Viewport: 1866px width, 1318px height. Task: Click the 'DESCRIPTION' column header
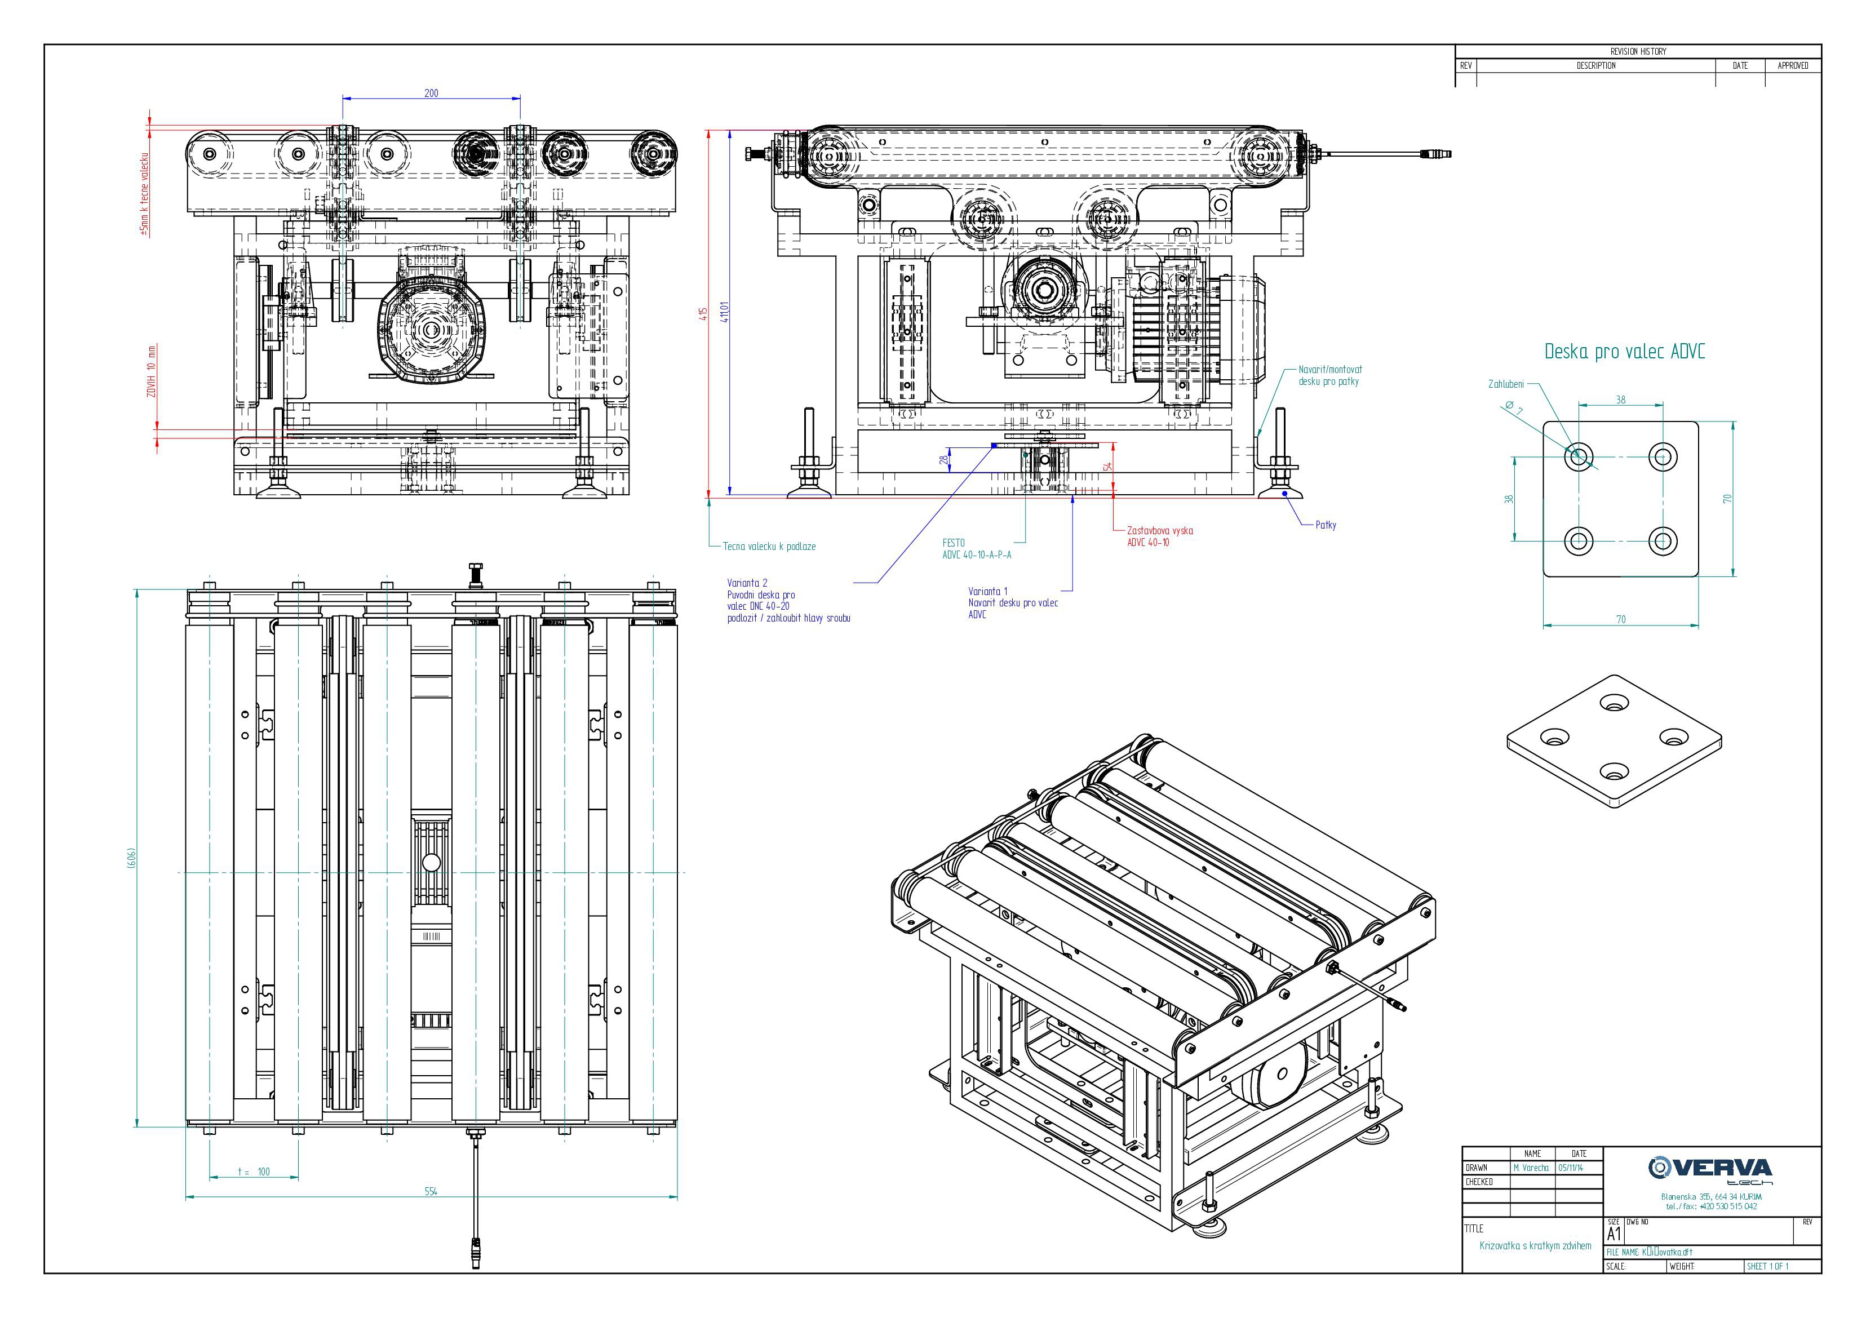coord(1596,66)
